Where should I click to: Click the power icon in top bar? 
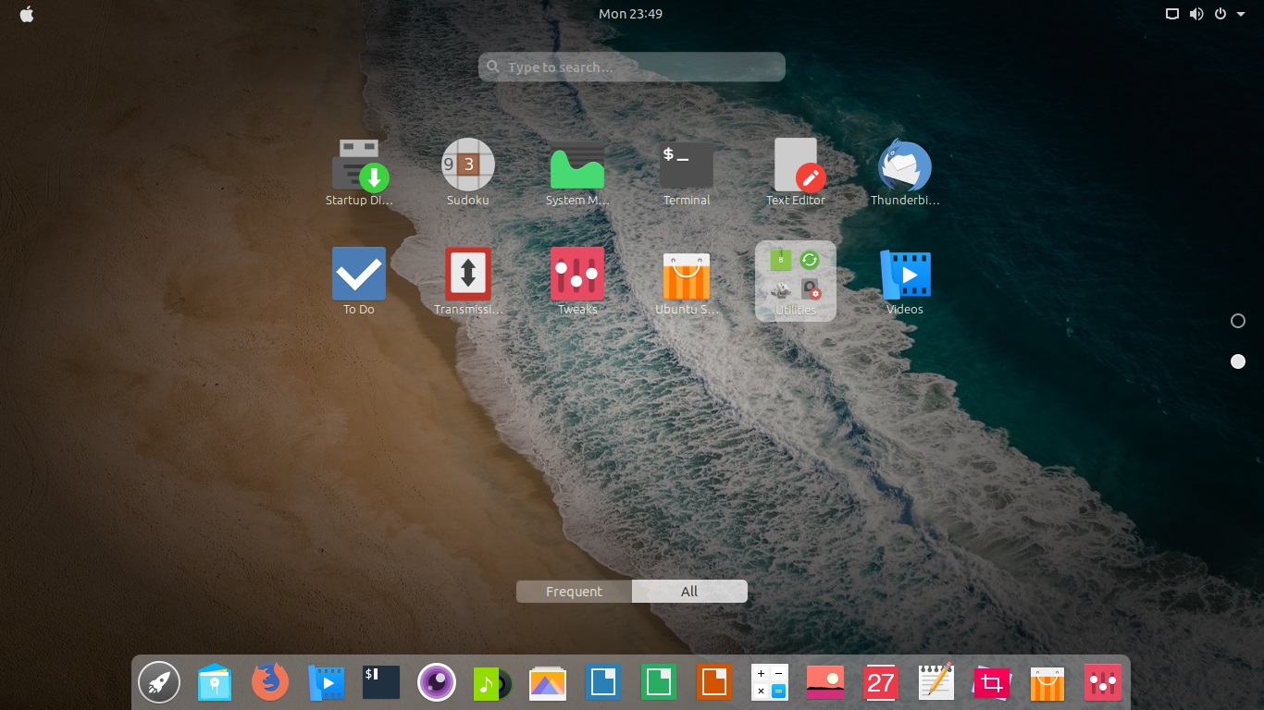pyautogui.click(x=1221, y=14)
